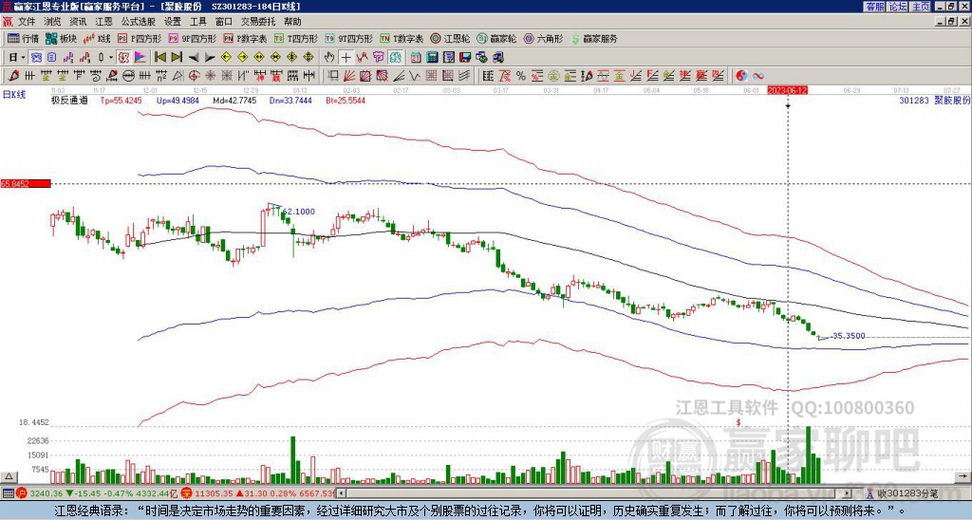Click the yellow diamond left-shift icon

[x=226, y=58]
